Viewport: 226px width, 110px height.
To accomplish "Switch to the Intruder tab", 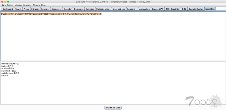I will point(35,9).
